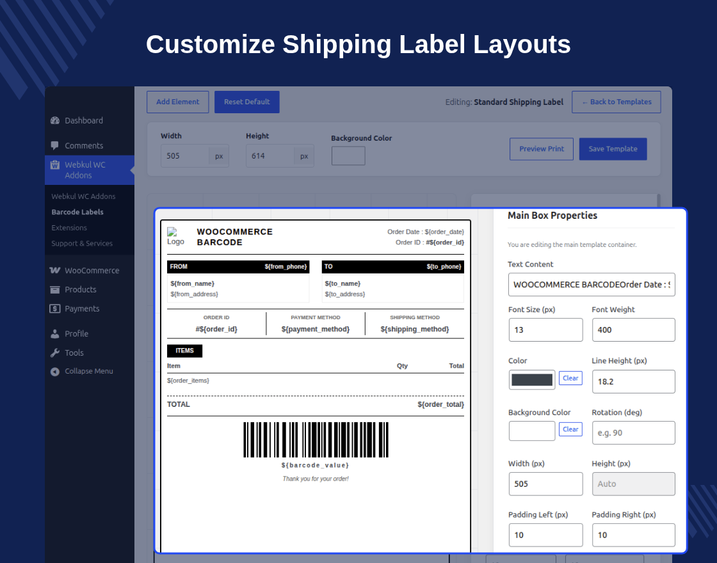Select the ${payment_method} placeholder

click(316, 329)
